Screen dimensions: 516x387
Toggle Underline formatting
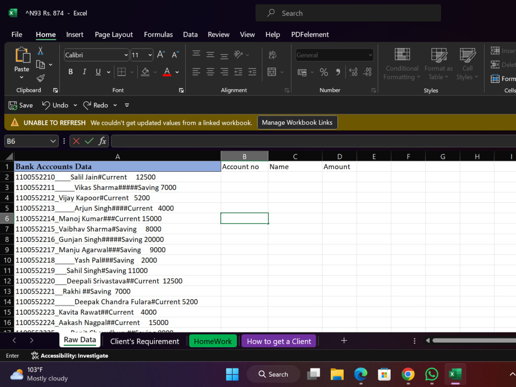click(x=98, y=72)
